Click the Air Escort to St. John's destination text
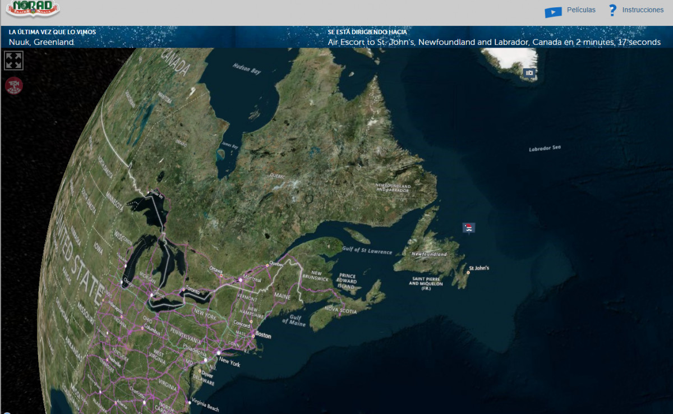This screenshot has width=673, height=414. point(494,42)
